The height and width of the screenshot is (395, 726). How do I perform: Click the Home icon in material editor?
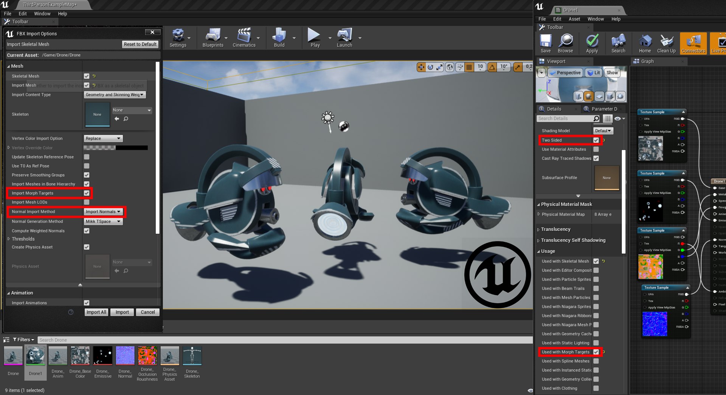645,43
